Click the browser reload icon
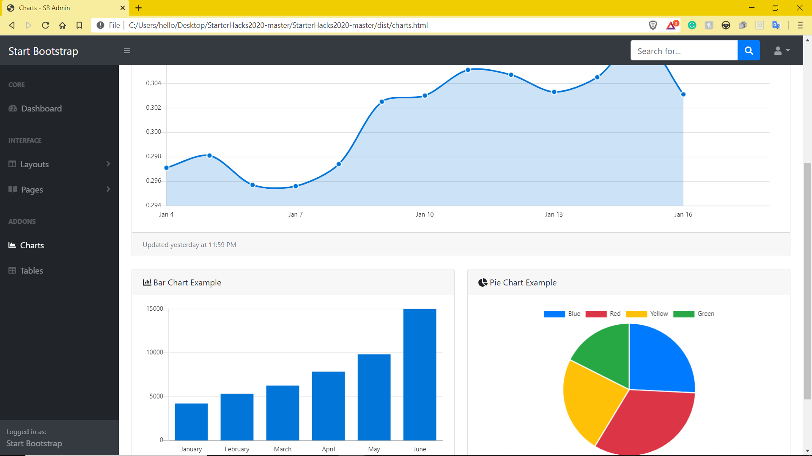 46,25
